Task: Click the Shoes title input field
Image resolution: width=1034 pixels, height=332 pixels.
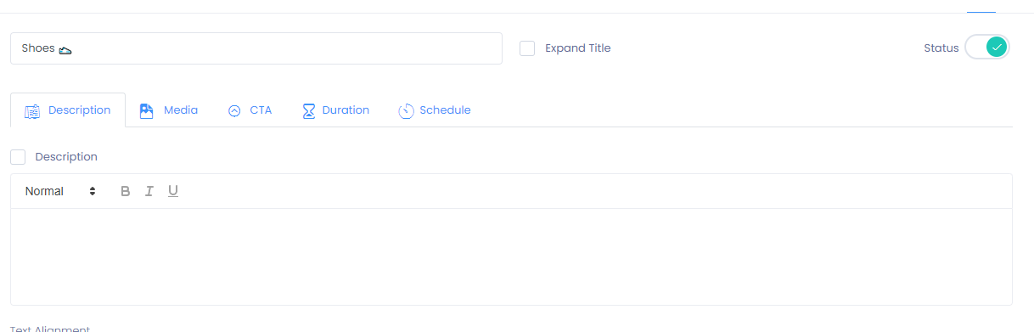Action: [x=256, y=48]
